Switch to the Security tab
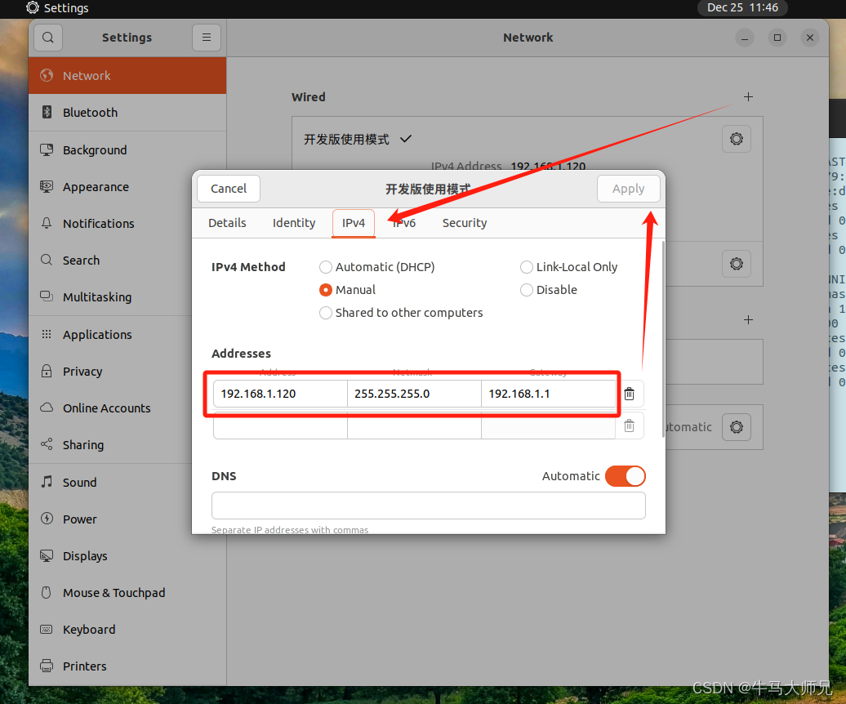The width and height of the screenshot is (846, 704). point(464,222)
